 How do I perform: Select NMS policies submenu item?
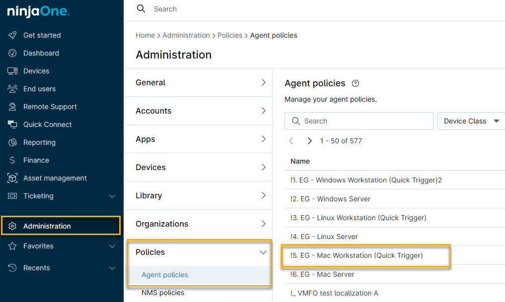click(163, 293)
